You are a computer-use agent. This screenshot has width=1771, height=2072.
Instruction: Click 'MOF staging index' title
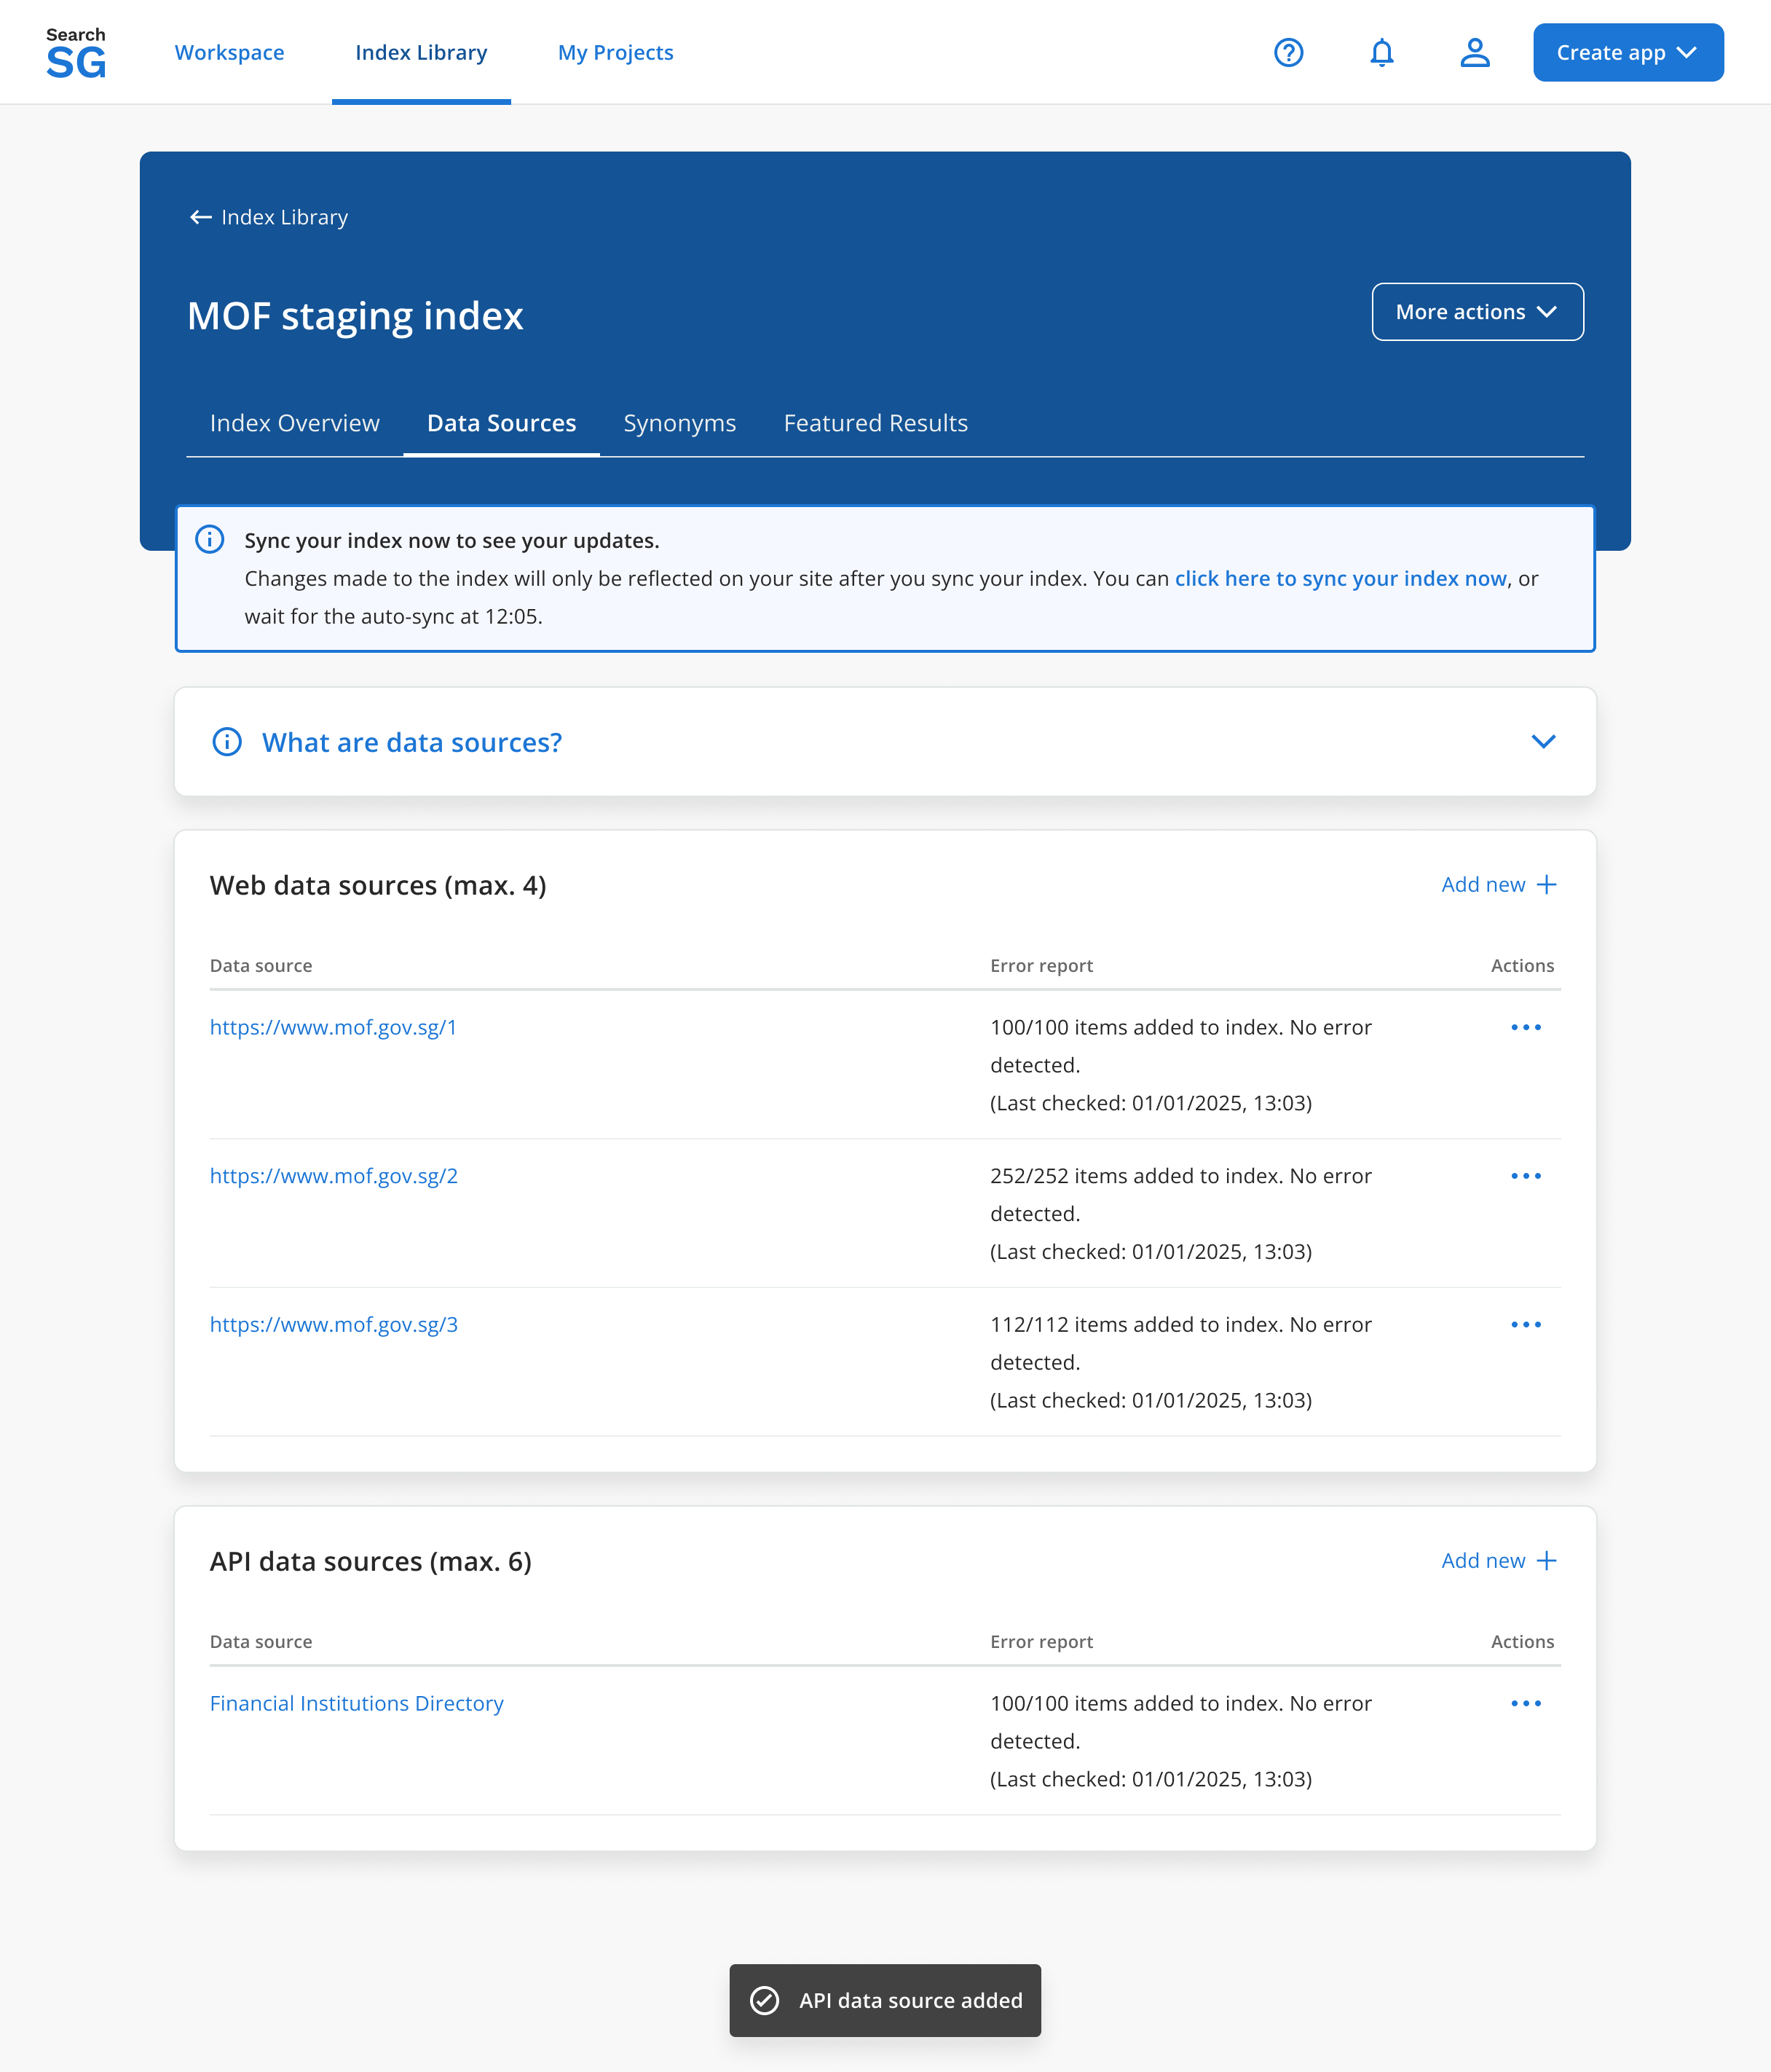click(355, 316)
